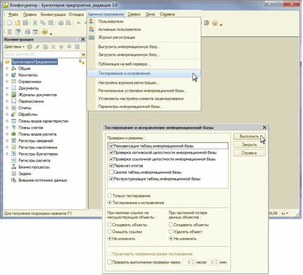Enable Сжатие таблиц информационной базы
This screenshot has width=303, height=275.
[111, 172]
